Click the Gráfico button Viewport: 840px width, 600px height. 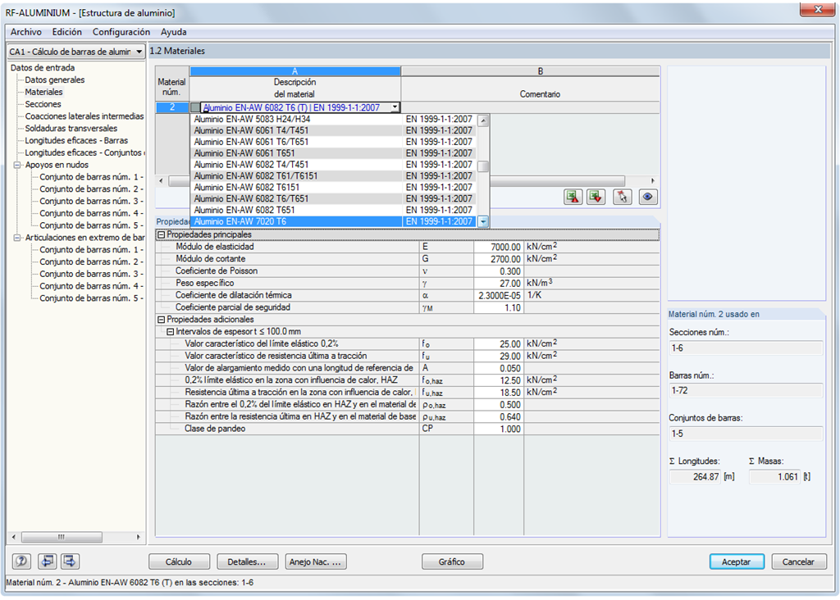pyautogui.click(x=452, y=562)
